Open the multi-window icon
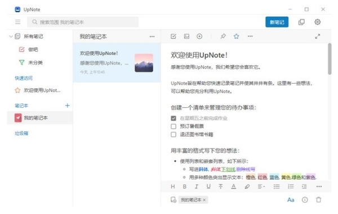Screen dimensions: 338x214 tap(301, 22)
